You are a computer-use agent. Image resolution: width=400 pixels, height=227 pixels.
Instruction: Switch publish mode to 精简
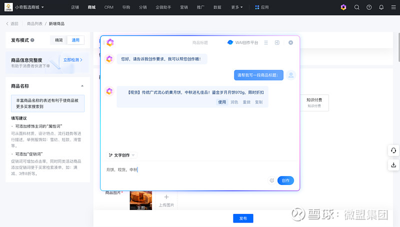point(59,40)
